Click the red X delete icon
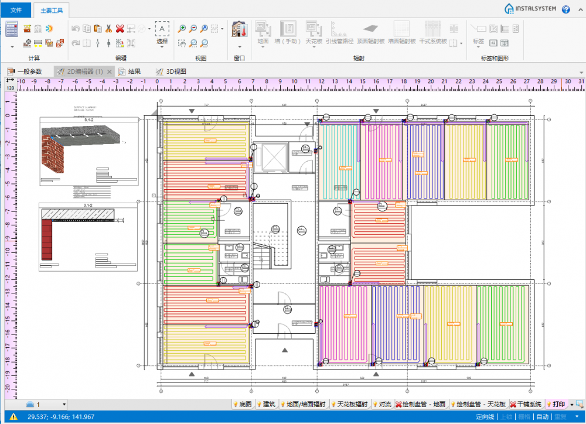Image resolution: width=586 pixels, height=424 pixels. click(120, 28)
